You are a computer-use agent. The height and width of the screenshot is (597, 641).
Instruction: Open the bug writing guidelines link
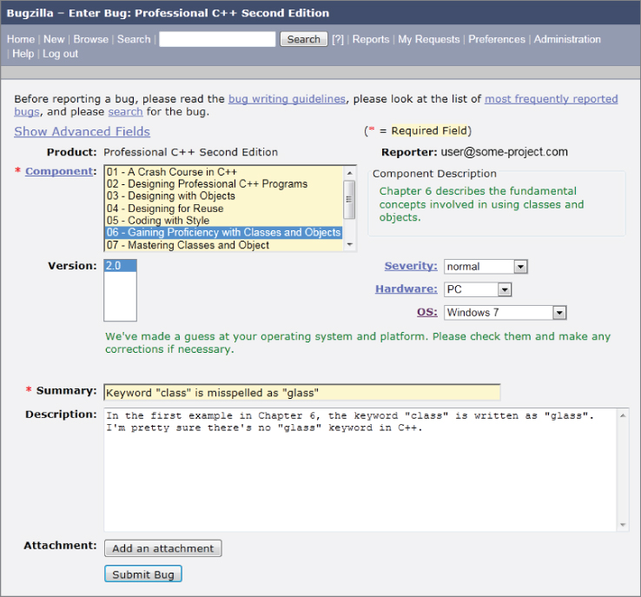coord(287,99)
